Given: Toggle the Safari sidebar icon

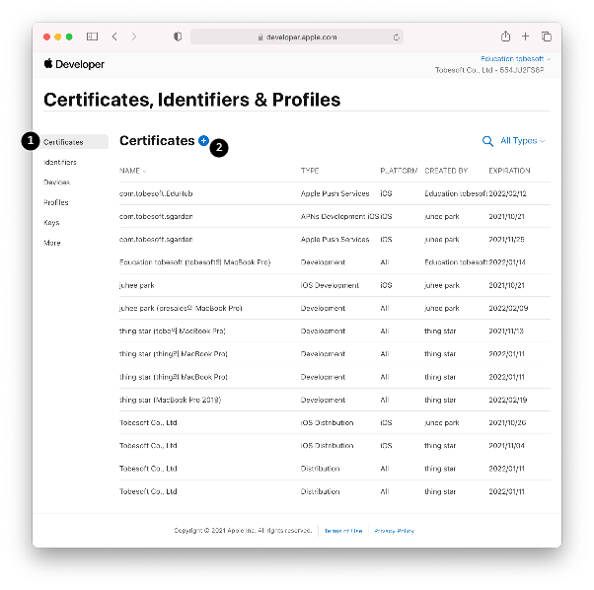Looking at the screenshot, I should pyautogui.click(x=92, y=37).
